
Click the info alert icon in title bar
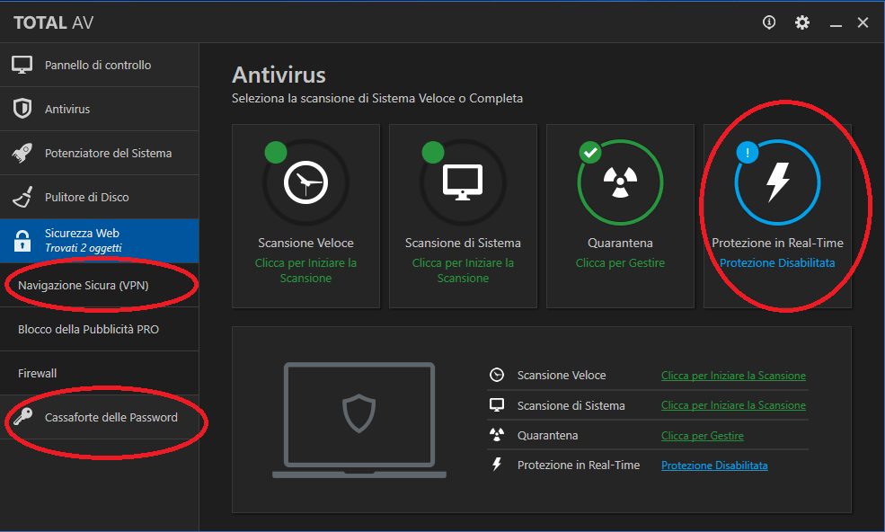click(x=769, y=22)
